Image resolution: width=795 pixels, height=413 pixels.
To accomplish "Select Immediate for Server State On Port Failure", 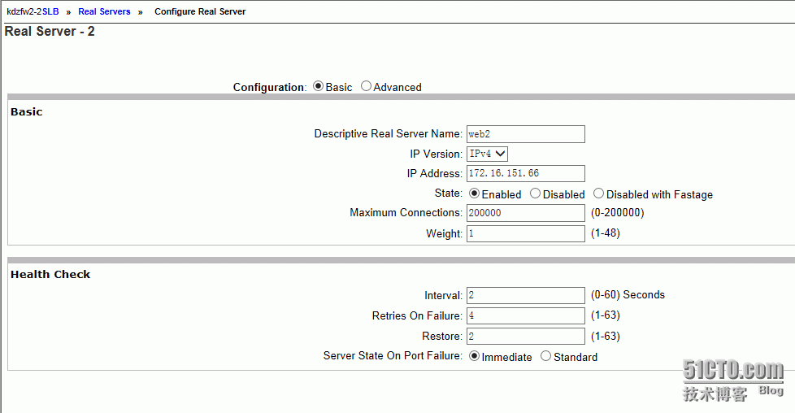I will pyautogui.click(x=475, y=356).
